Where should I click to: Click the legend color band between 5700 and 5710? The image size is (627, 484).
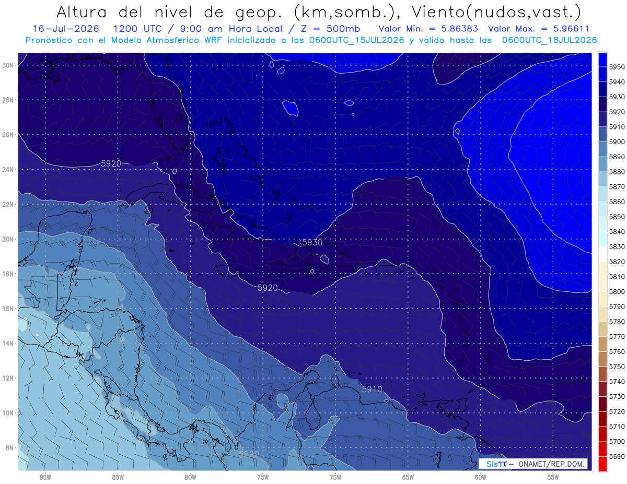click(602, 434)
